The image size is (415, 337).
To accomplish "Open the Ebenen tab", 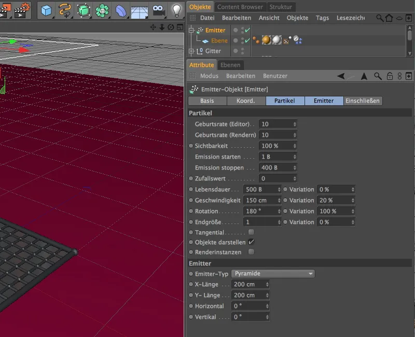I will pos(230,65).
